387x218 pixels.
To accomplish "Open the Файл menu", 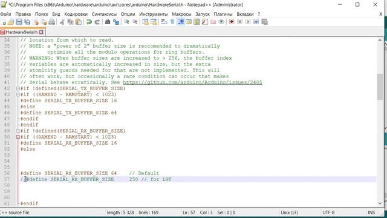I will coord(5,14).
